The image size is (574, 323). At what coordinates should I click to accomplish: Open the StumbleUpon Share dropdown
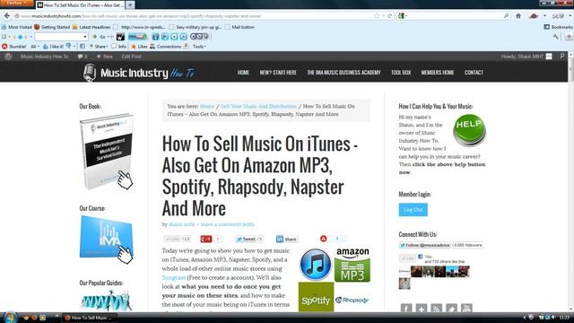[x=100, y=47]
